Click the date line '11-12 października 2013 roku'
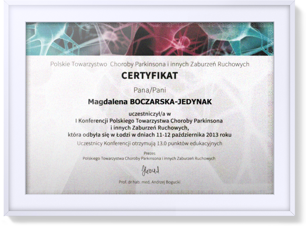 [150, 135]
